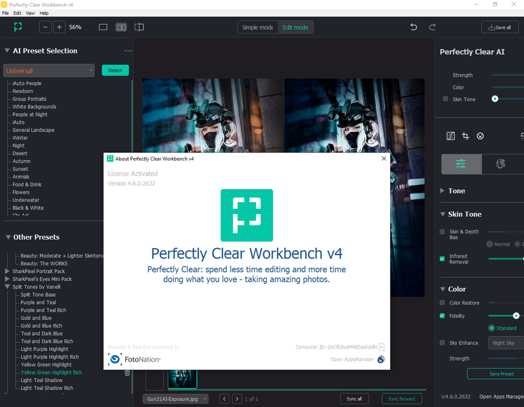Open the Help menu
The image size is (524, 407).
click(x=44, y=13)
